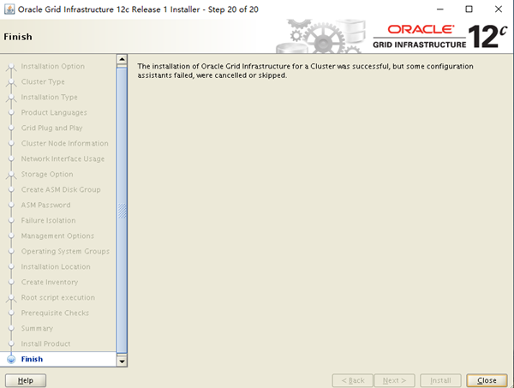The width and height of the screenshot is (514, 388).
Task: Click the disabled Back button
Action: pyautogui.click(x=352, y=380)
